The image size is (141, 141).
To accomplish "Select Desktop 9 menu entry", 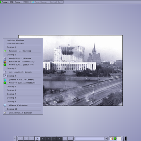I will pos(23,102).
